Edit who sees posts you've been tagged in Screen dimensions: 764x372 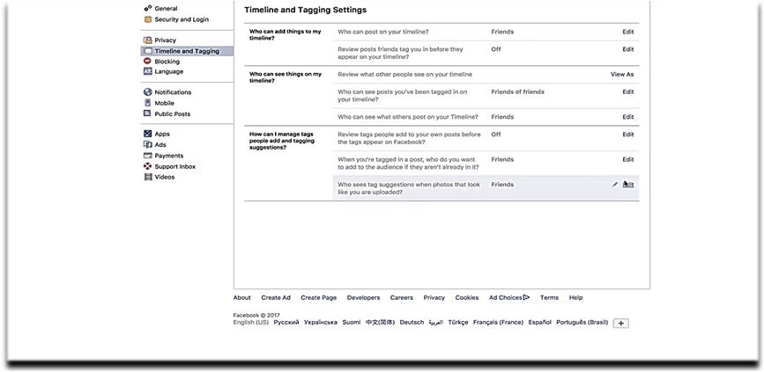click(x=628, y=92)
